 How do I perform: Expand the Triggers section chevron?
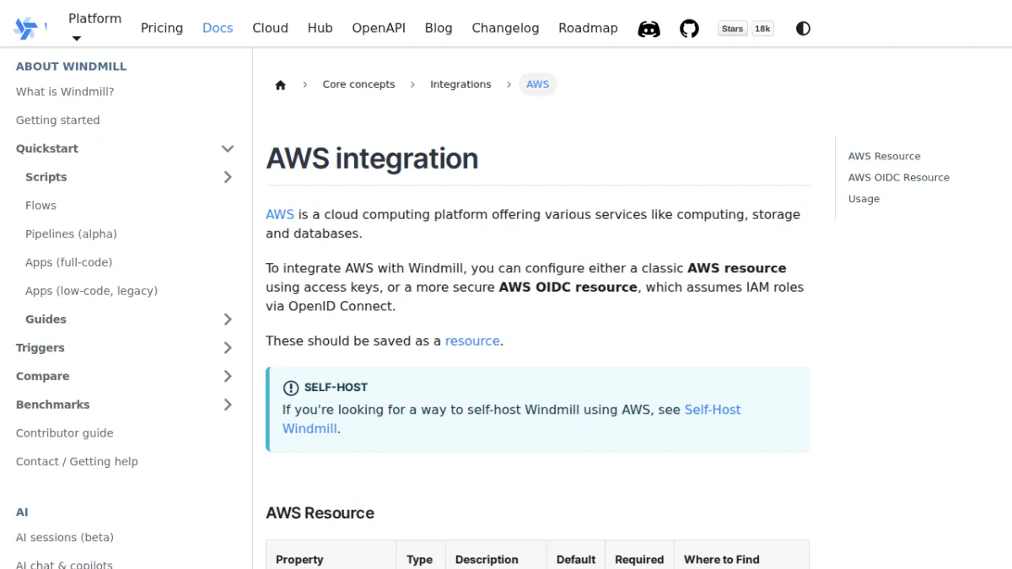228,348
